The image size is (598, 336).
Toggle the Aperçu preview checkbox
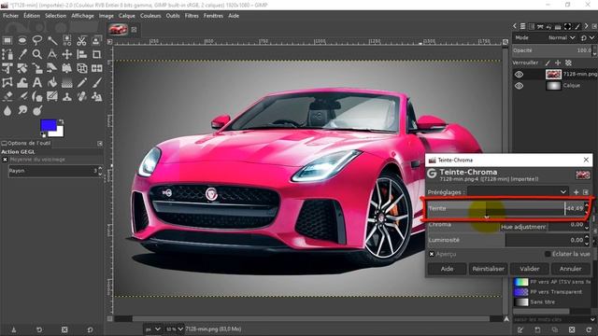click(x=432, y=254)
